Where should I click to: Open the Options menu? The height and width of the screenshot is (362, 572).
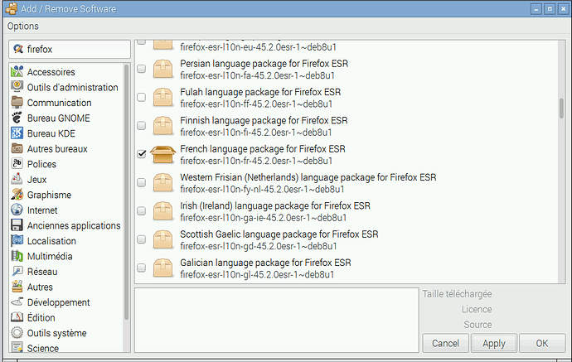tap(23, 27)
